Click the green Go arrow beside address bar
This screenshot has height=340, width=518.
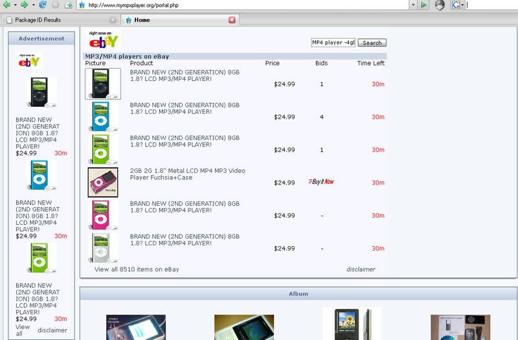click(423, 5)
